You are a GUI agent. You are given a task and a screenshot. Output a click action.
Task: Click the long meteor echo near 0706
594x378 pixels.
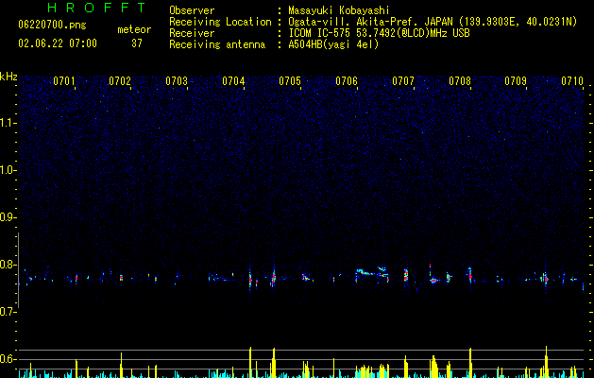[x=372, y=274]
